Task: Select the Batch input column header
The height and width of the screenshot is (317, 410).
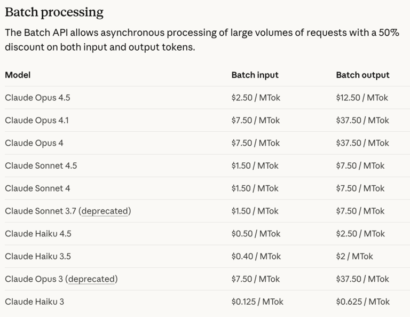Action: [255, 75]
